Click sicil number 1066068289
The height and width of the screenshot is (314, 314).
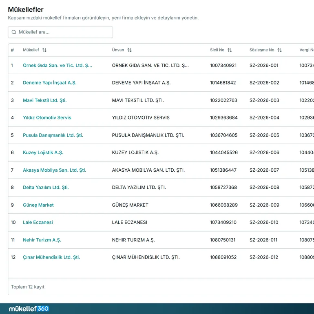coord(224,205)
